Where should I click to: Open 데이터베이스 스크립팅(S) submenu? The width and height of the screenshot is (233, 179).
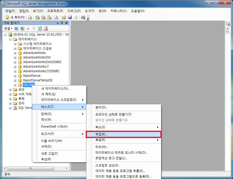(59, 100)
